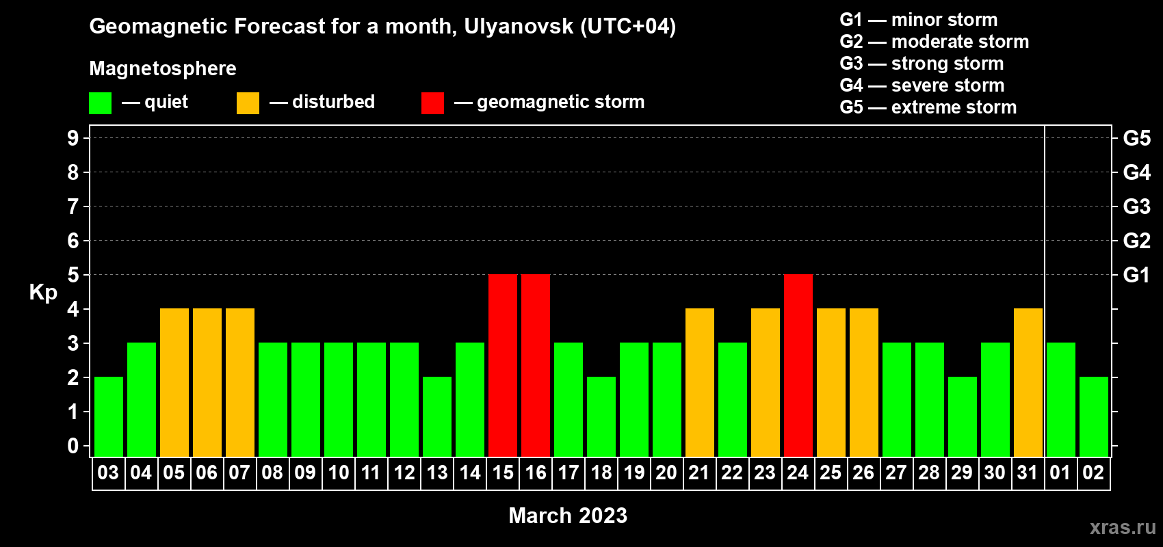Click the red bar for day 16

point(536,365)
